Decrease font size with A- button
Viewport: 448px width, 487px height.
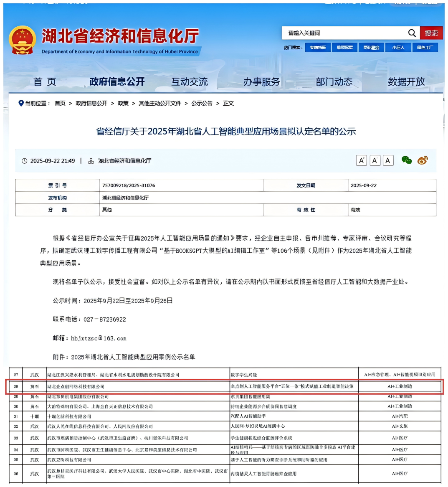375,160
